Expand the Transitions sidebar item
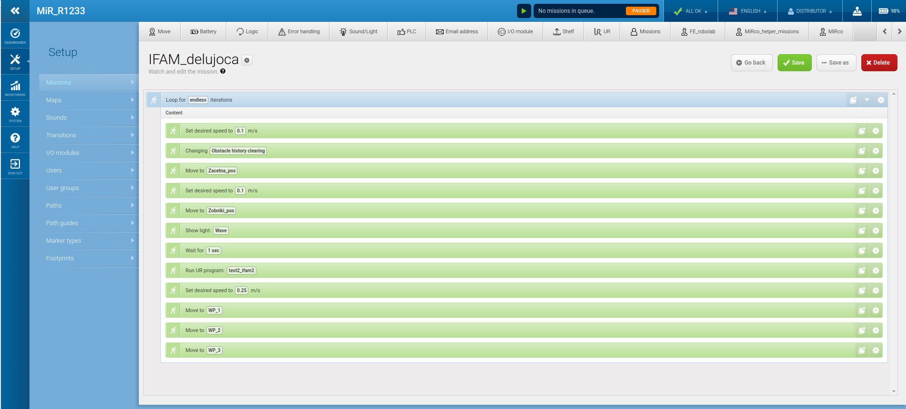 89,135
